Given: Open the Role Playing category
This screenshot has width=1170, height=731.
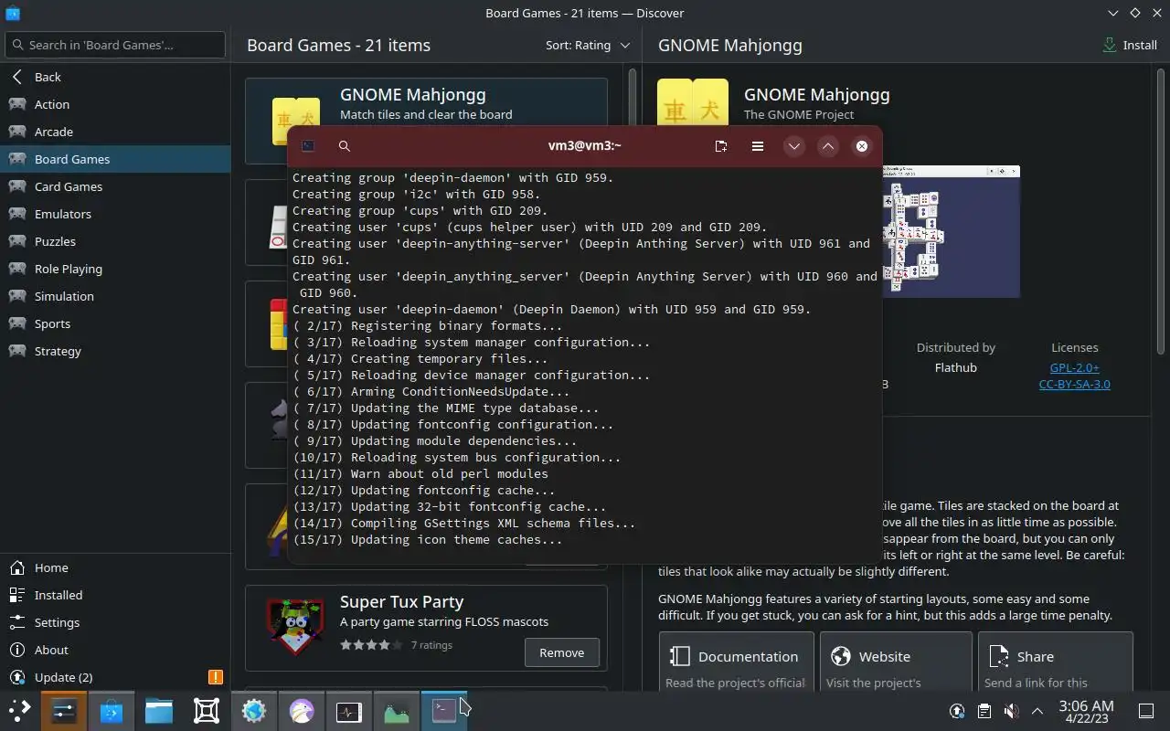Looking at the screenshot, I should tap(115, 269).
